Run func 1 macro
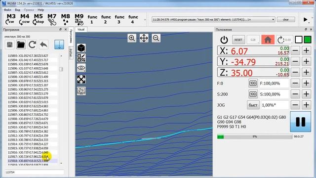Image resolution: width=316 pixels, height=178 pixels. tap(92, 19)
